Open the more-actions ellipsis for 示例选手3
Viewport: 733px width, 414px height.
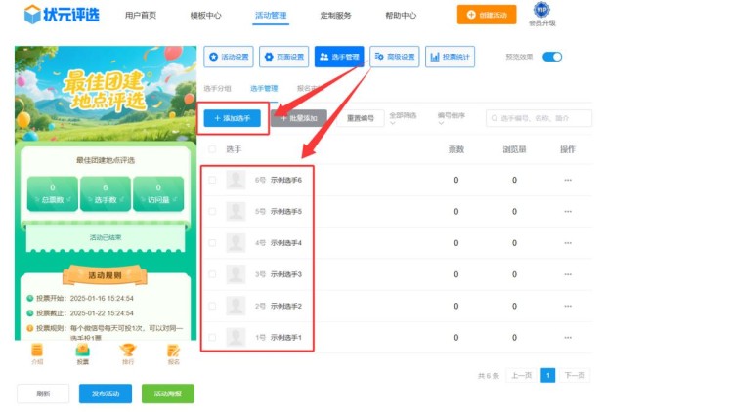568,275
